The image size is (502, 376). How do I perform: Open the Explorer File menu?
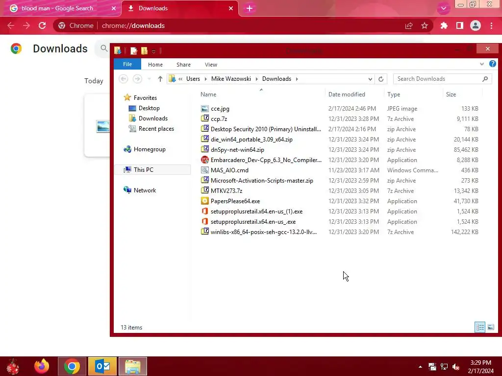(127, 64)
